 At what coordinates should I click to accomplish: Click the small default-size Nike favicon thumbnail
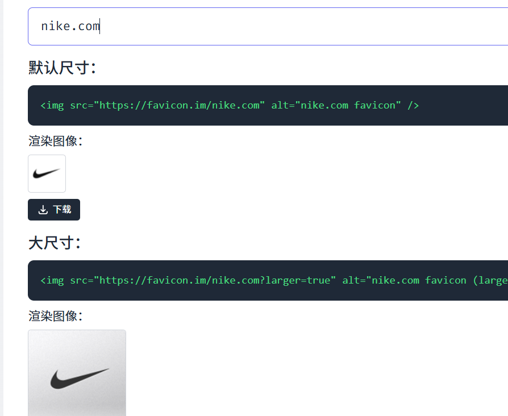[x=47, y=174]
